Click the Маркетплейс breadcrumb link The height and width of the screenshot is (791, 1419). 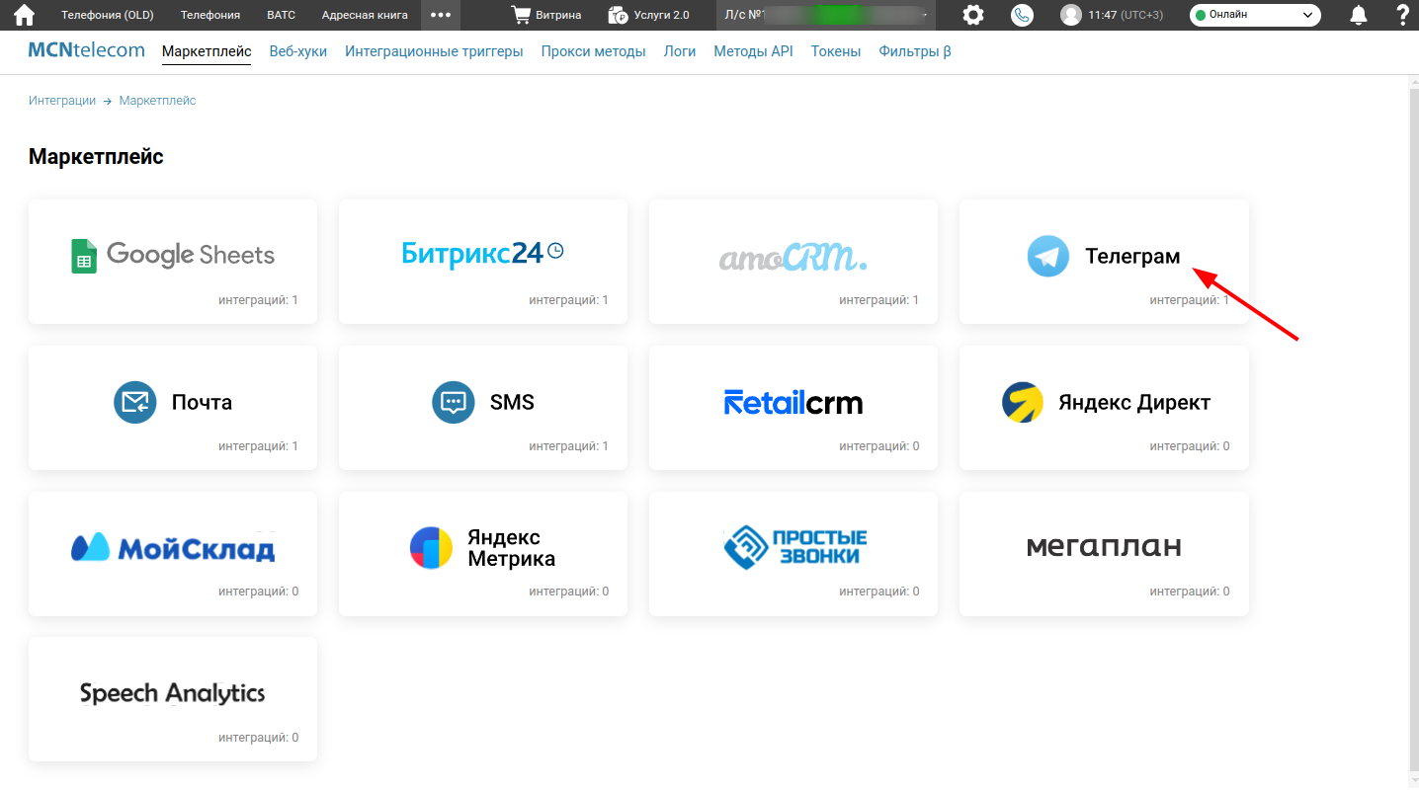(158, 101)
